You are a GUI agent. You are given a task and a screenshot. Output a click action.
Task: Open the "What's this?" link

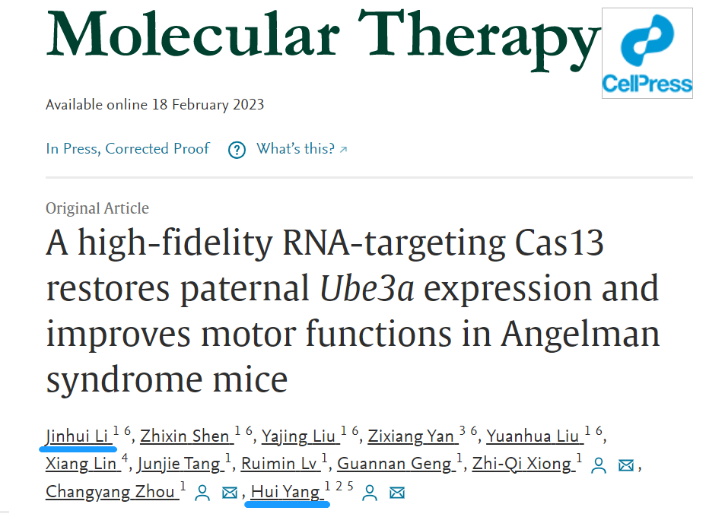pos(301,149)
